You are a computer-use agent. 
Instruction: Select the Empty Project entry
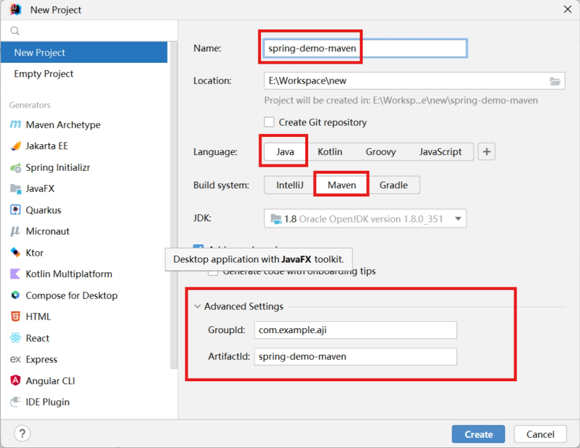coord(84,74)
